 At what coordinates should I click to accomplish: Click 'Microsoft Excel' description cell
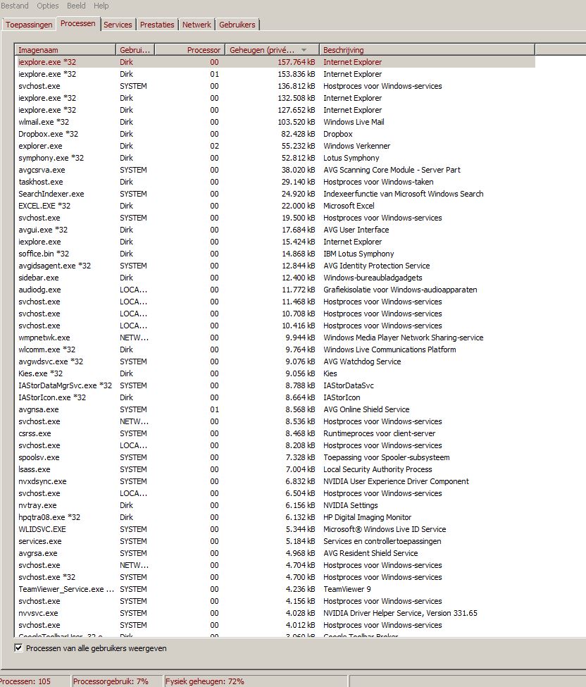(x=349, y=206)
